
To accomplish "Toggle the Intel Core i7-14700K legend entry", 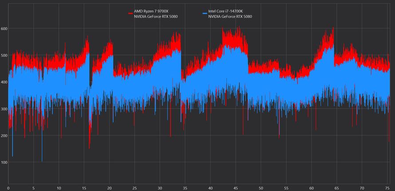I will tap(225, 11).
